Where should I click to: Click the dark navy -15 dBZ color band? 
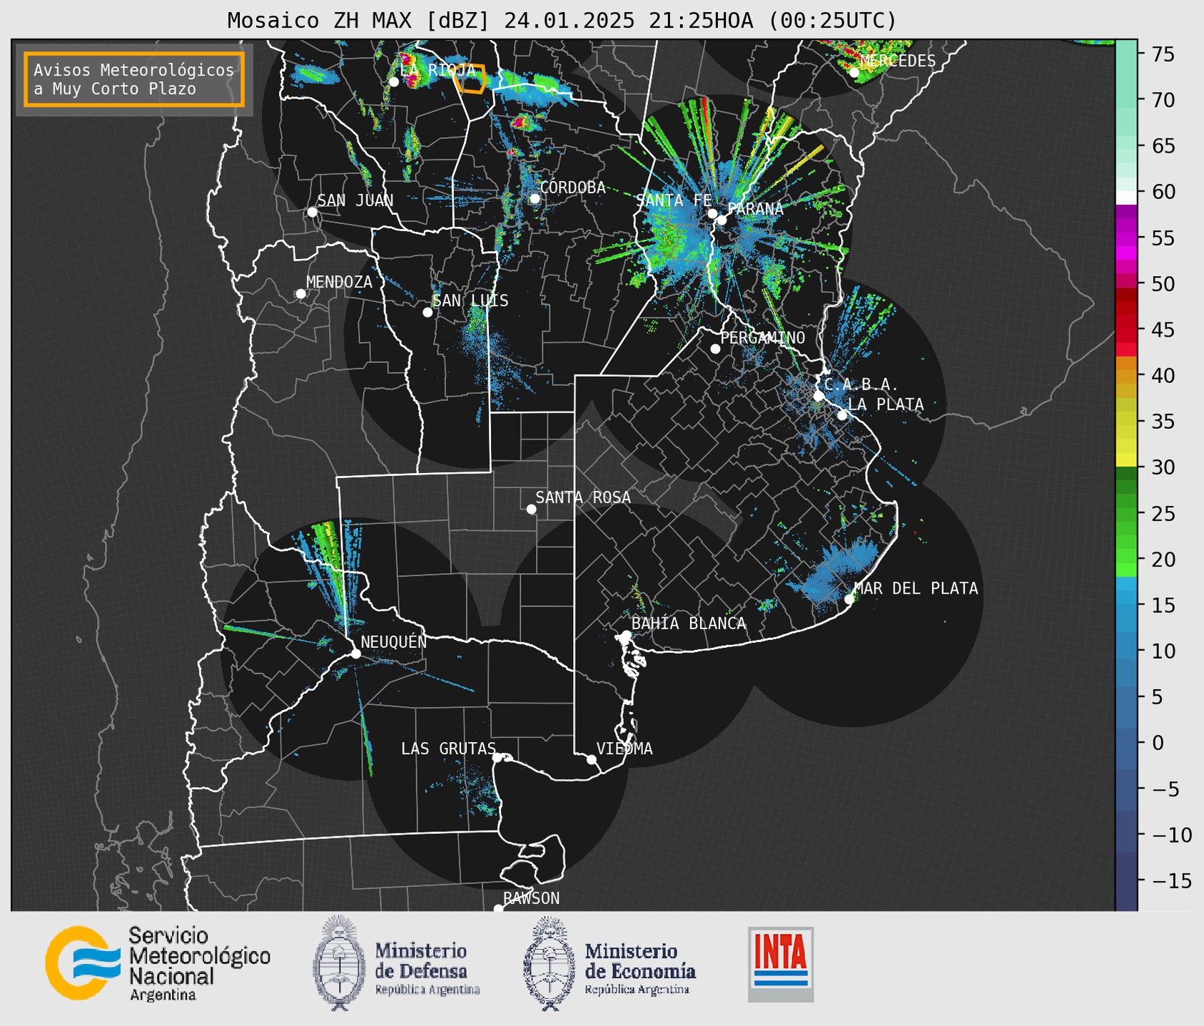coord(1126,881)
